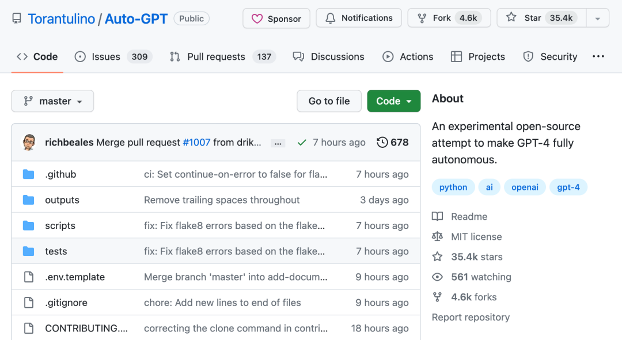Viewport: 622px width, 340px height.
Task: Open the Security tab label
Action: [x=559, y=56]
